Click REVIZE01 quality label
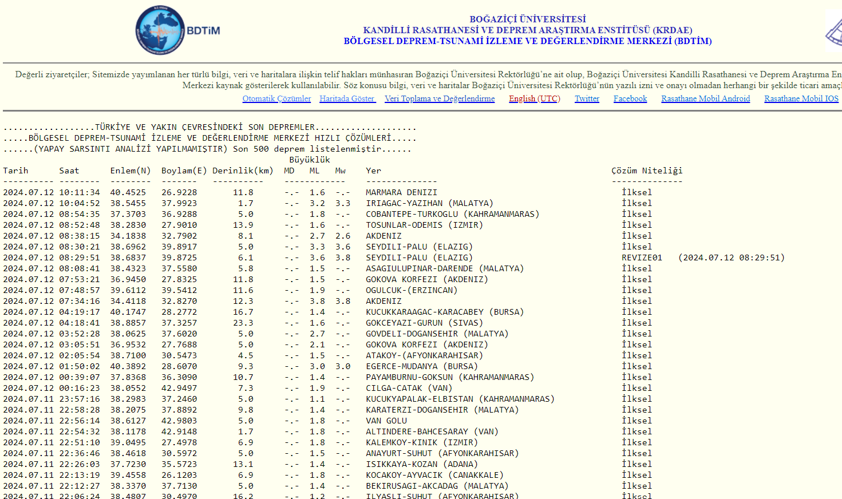 coord(642,258)
